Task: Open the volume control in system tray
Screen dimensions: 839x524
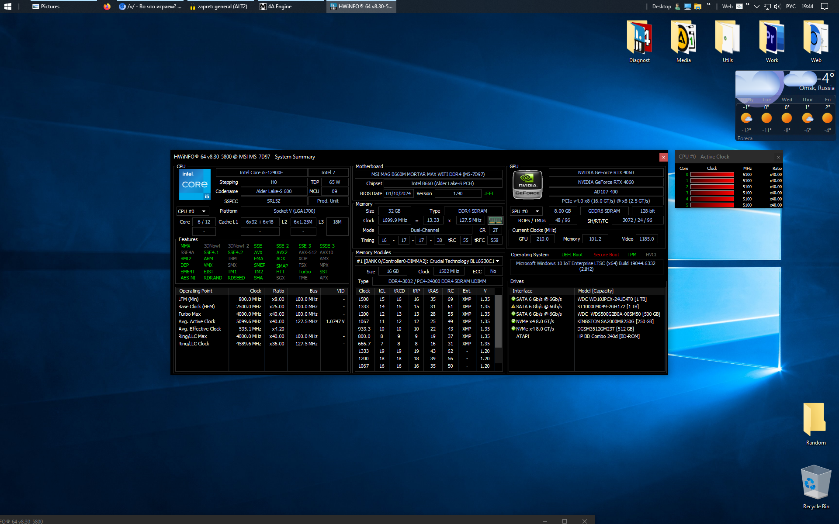Action: 777,7
